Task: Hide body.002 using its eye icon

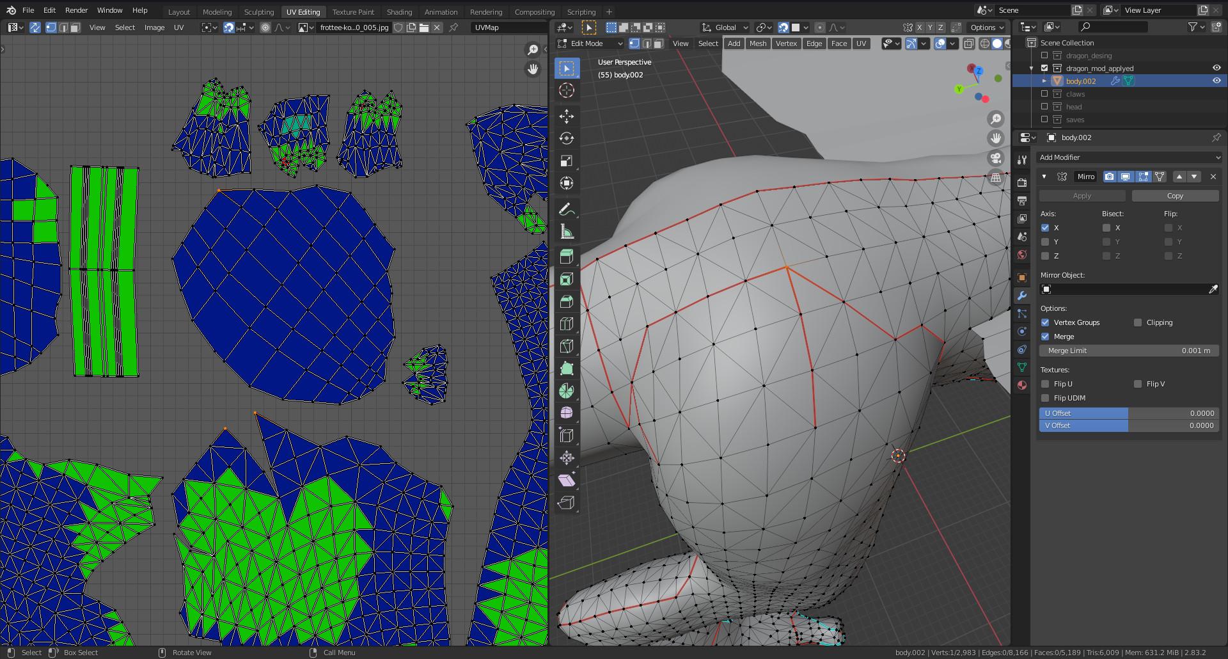Action: 1216,81
